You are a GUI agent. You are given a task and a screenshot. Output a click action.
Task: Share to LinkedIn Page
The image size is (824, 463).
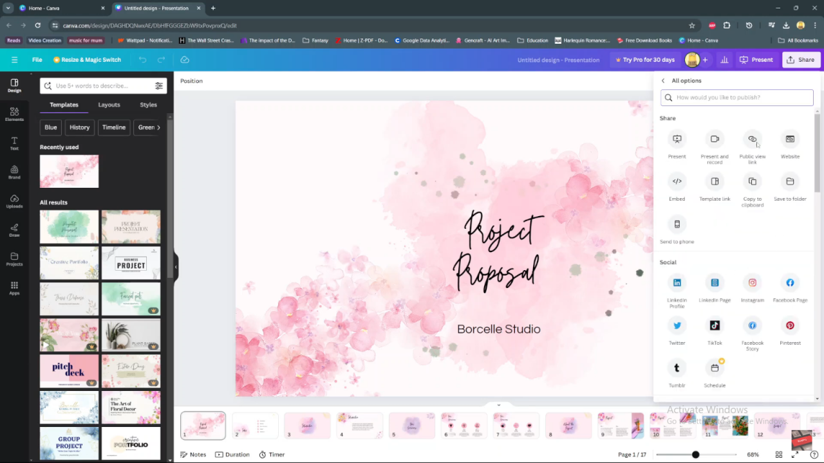point(715,289)
